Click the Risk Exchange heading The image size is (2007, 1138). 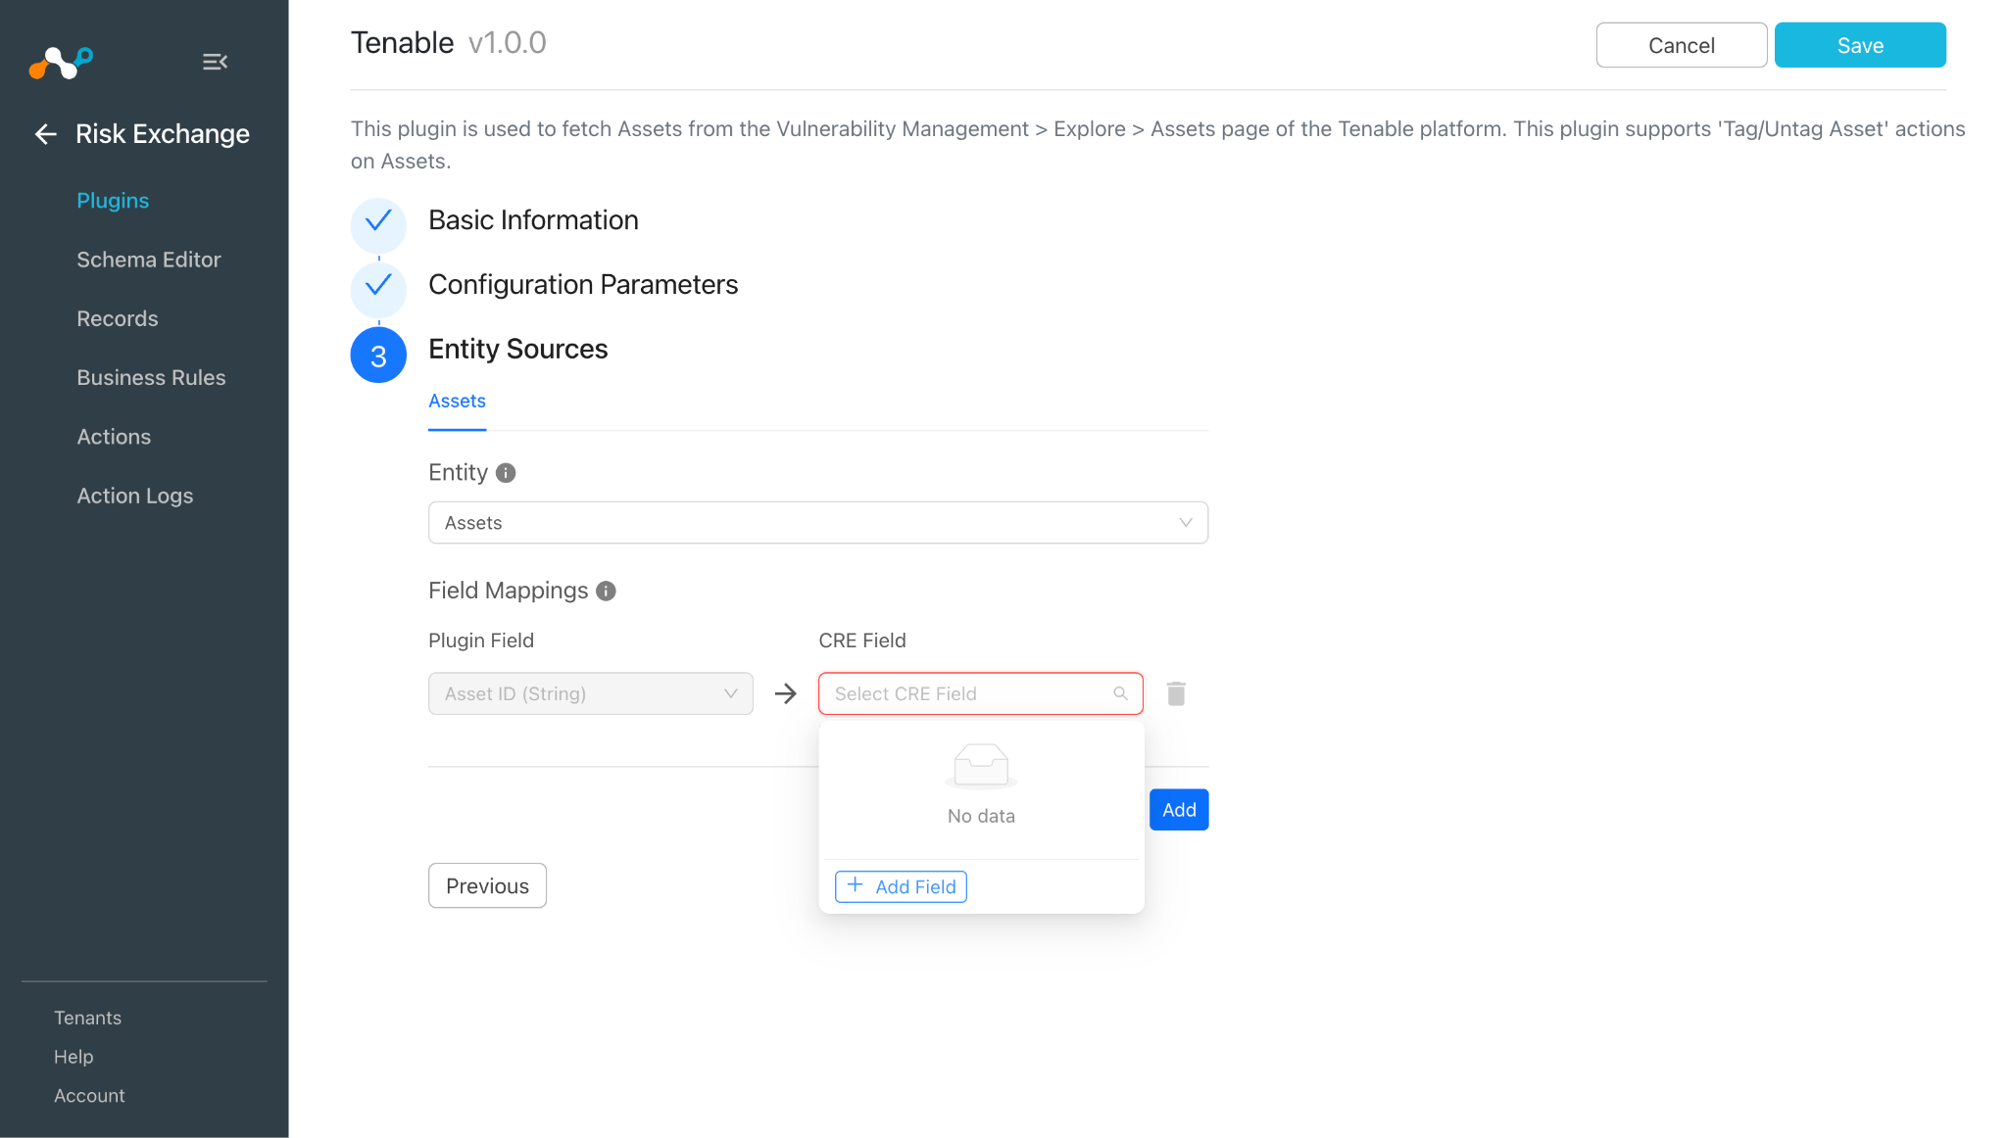point(163,134)
